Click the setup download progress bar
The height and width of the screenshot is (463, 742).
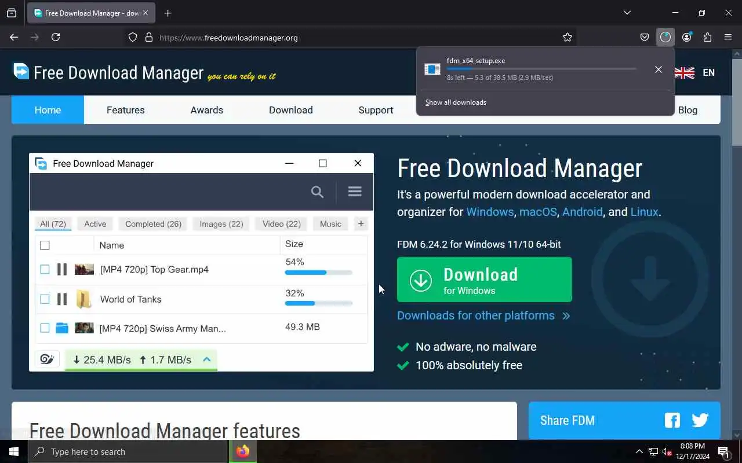point(541,69)
